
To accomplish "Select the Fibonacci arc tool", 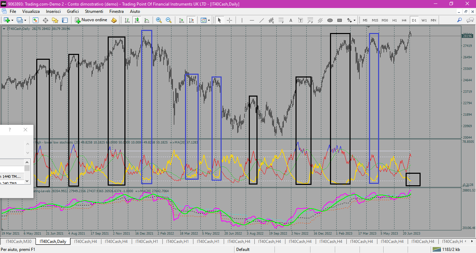I will click(310, 20).
